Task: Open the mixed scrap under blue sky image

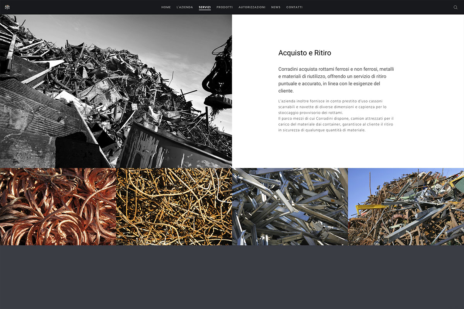Action: pyautogui.click(x=406, y=207)
